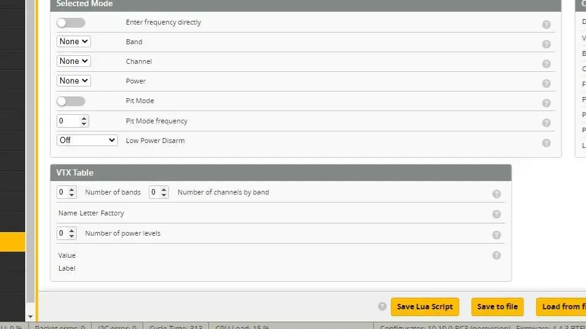Screen dimensions: 586x329
Task: Click help icon beside Channel row
Action: pyautogui.click(x=546, y=64)
